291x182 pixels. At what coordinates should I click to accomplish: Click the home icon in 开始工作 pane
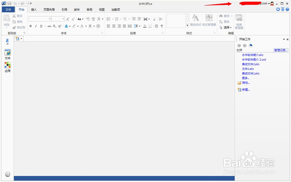click(251, 45)
